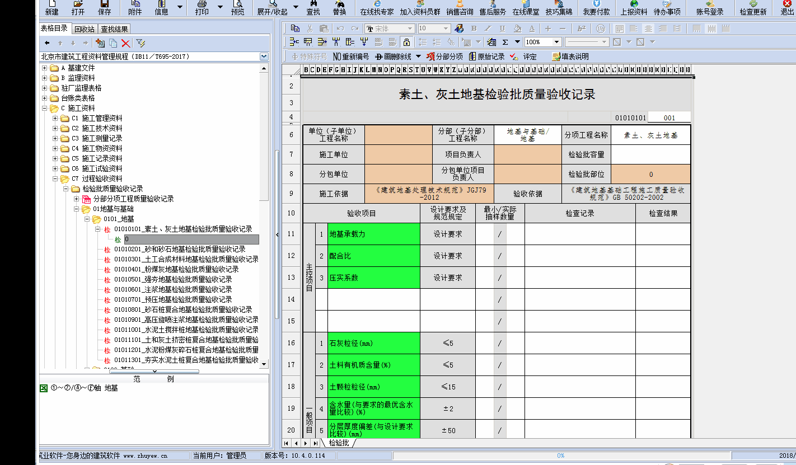The height and width of the screenshot is (465, 796).
Task: Click the copy icon in editor toolbar
Action: [295, 29]
